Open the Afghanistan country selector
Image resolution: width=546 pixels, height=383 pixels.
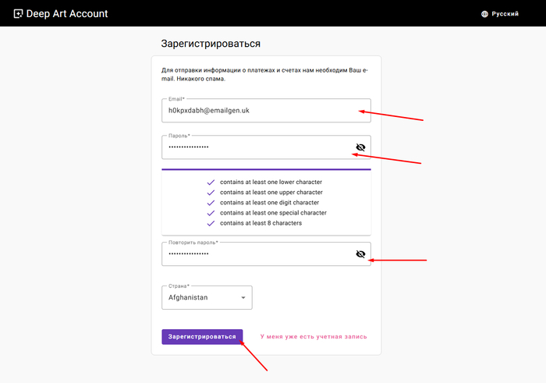pos(203,297)
